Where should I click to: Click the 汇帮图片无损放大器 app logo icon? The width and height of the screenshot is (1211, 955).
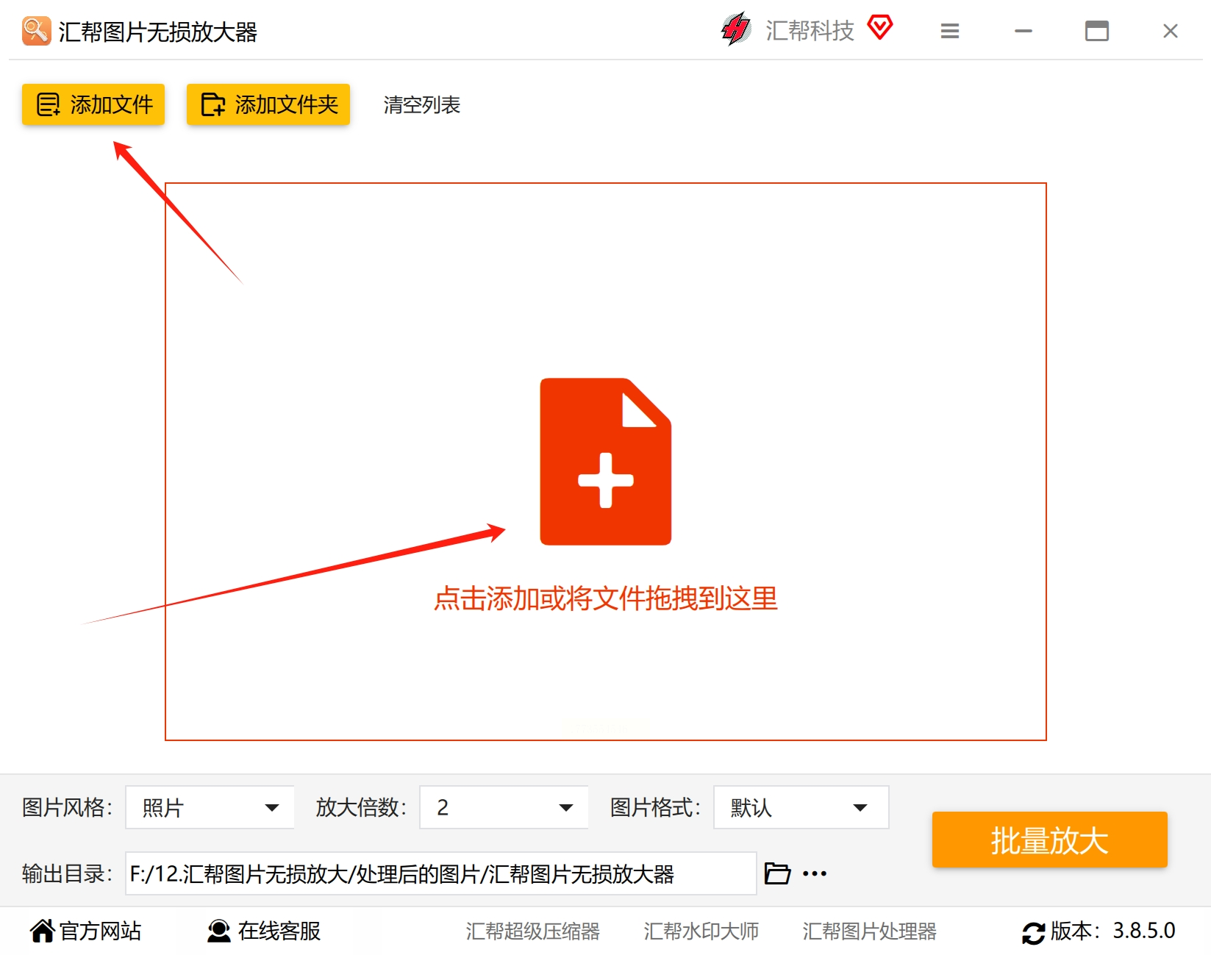point(36,31)
